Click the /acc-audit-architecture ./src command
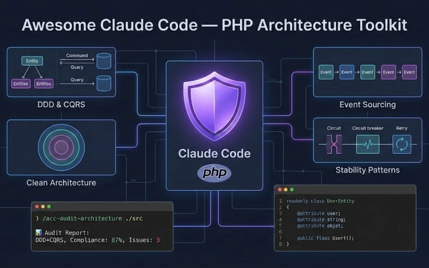The image size is (429, 268). click(93, 218)
